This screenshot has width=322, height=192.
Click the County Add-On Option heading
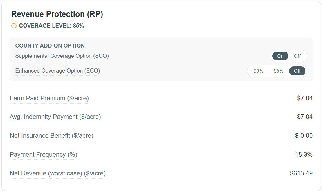pyautogui.click(x=50, y=46)
